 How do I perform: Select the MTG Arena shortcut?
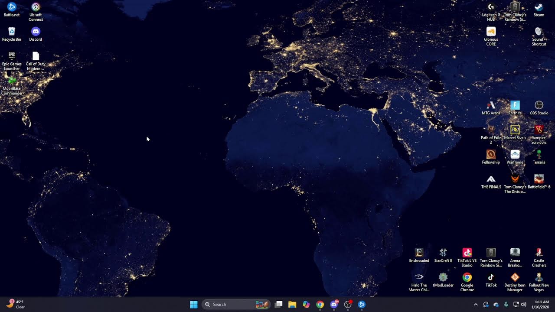[491, 108]
